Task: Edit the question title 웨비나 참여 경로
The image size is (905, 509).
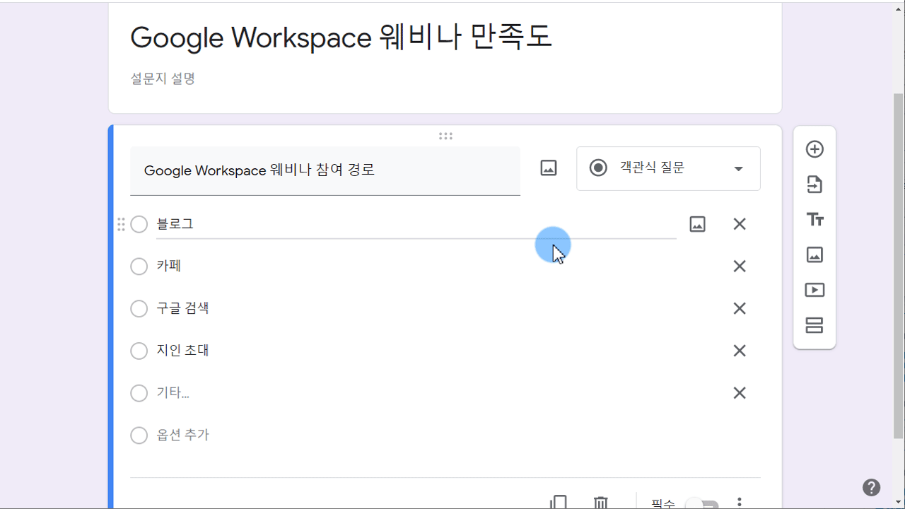Action: 325,170
